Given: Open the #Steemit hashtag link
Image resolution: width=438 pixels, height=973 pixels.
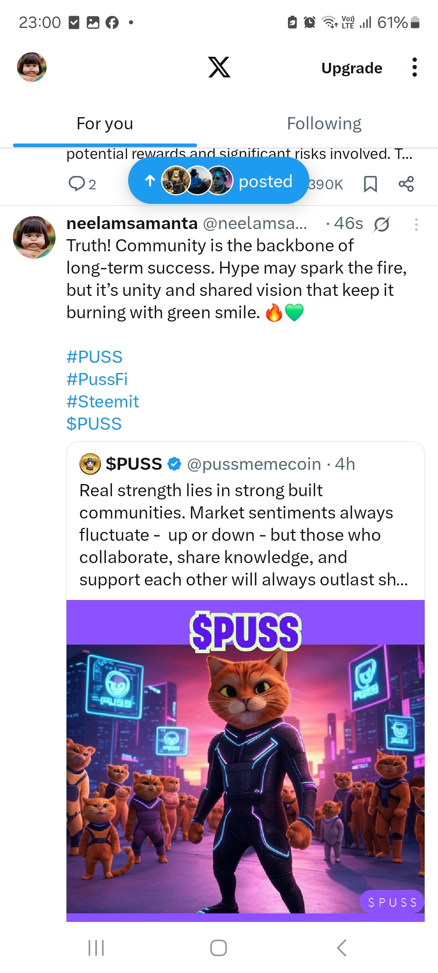Looking at the screenshot, I should tap(103, 402).
